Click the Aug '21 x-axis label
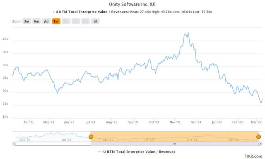This screenshot has height=159, width=265. pyautogui.click(x=111, y=122)
